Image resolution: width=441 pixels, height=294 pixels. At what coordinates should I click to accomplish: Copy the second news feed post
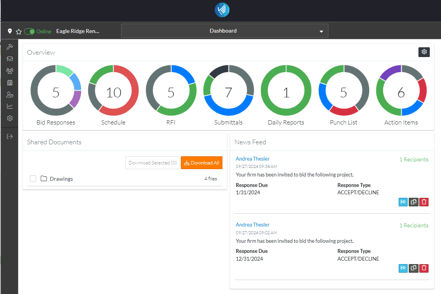413,268
